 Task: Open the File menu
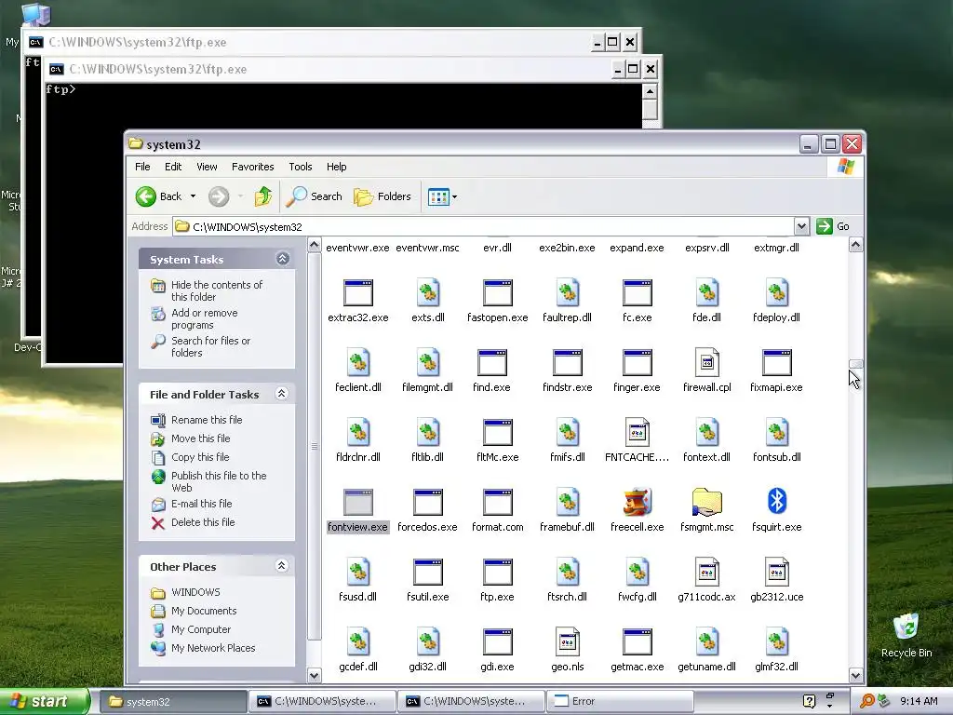click(142, 167)
